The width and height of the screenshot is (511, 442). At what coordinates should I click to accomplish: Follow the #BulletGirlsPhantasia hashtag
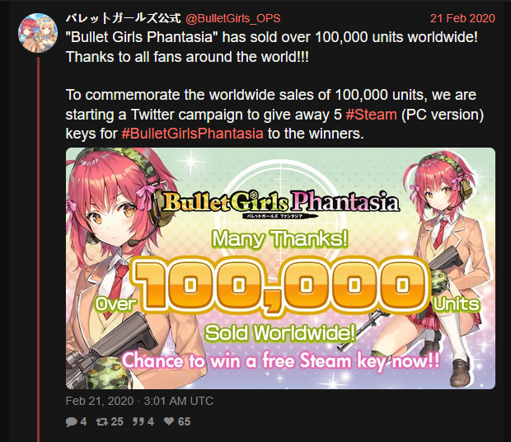click(x=192, y=134)
